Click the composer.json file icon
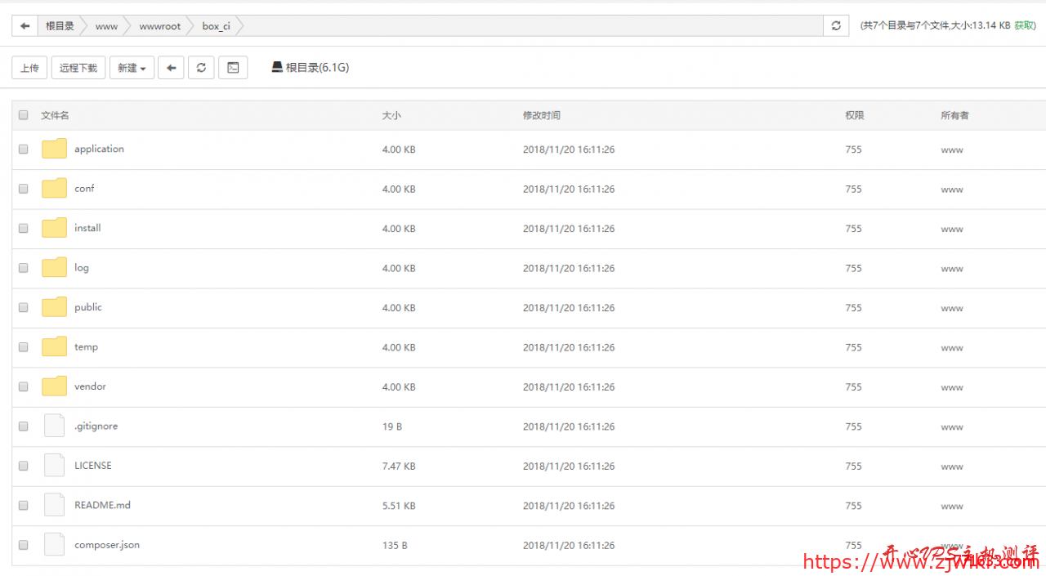The image size is (1046, 576). pos(54,545)
